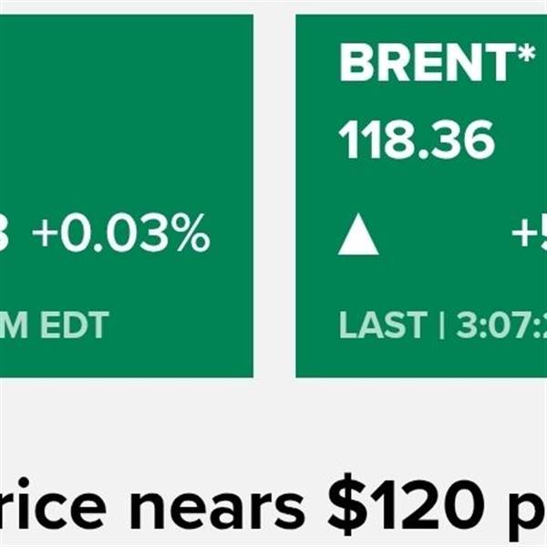This screenshot has height=547, width=547.
Task: Open the headline mentioning $120
Action: (x=273, y=511)
